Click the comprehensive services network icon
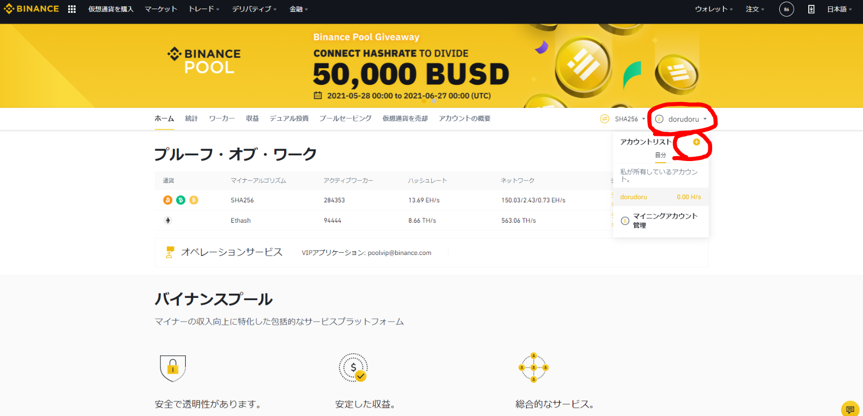This screenshot has width=863, height=416. pyautogui.click(x=533, y=368)
